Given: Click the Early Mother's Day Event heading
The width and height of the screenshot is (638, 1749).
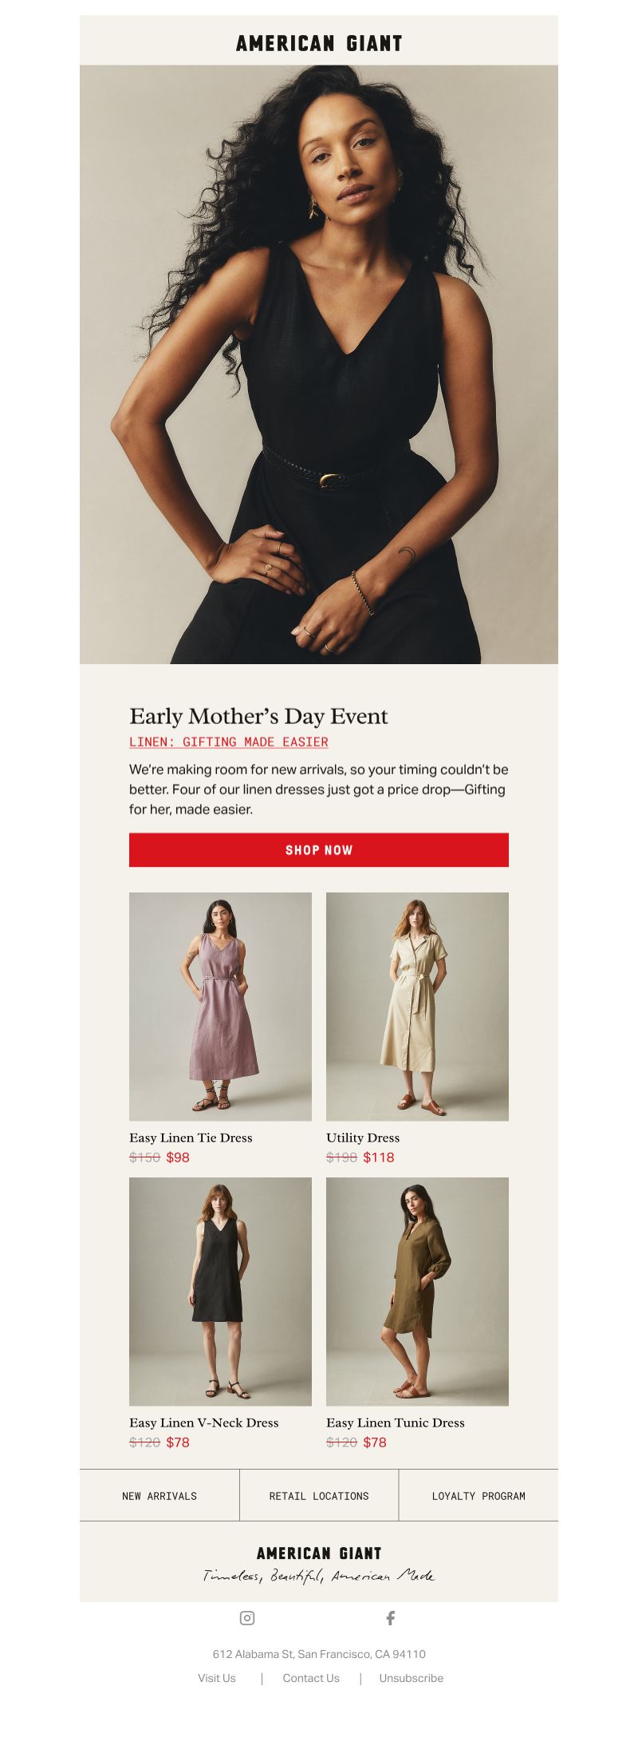Looking at the screenshot, I should (258, 717).
